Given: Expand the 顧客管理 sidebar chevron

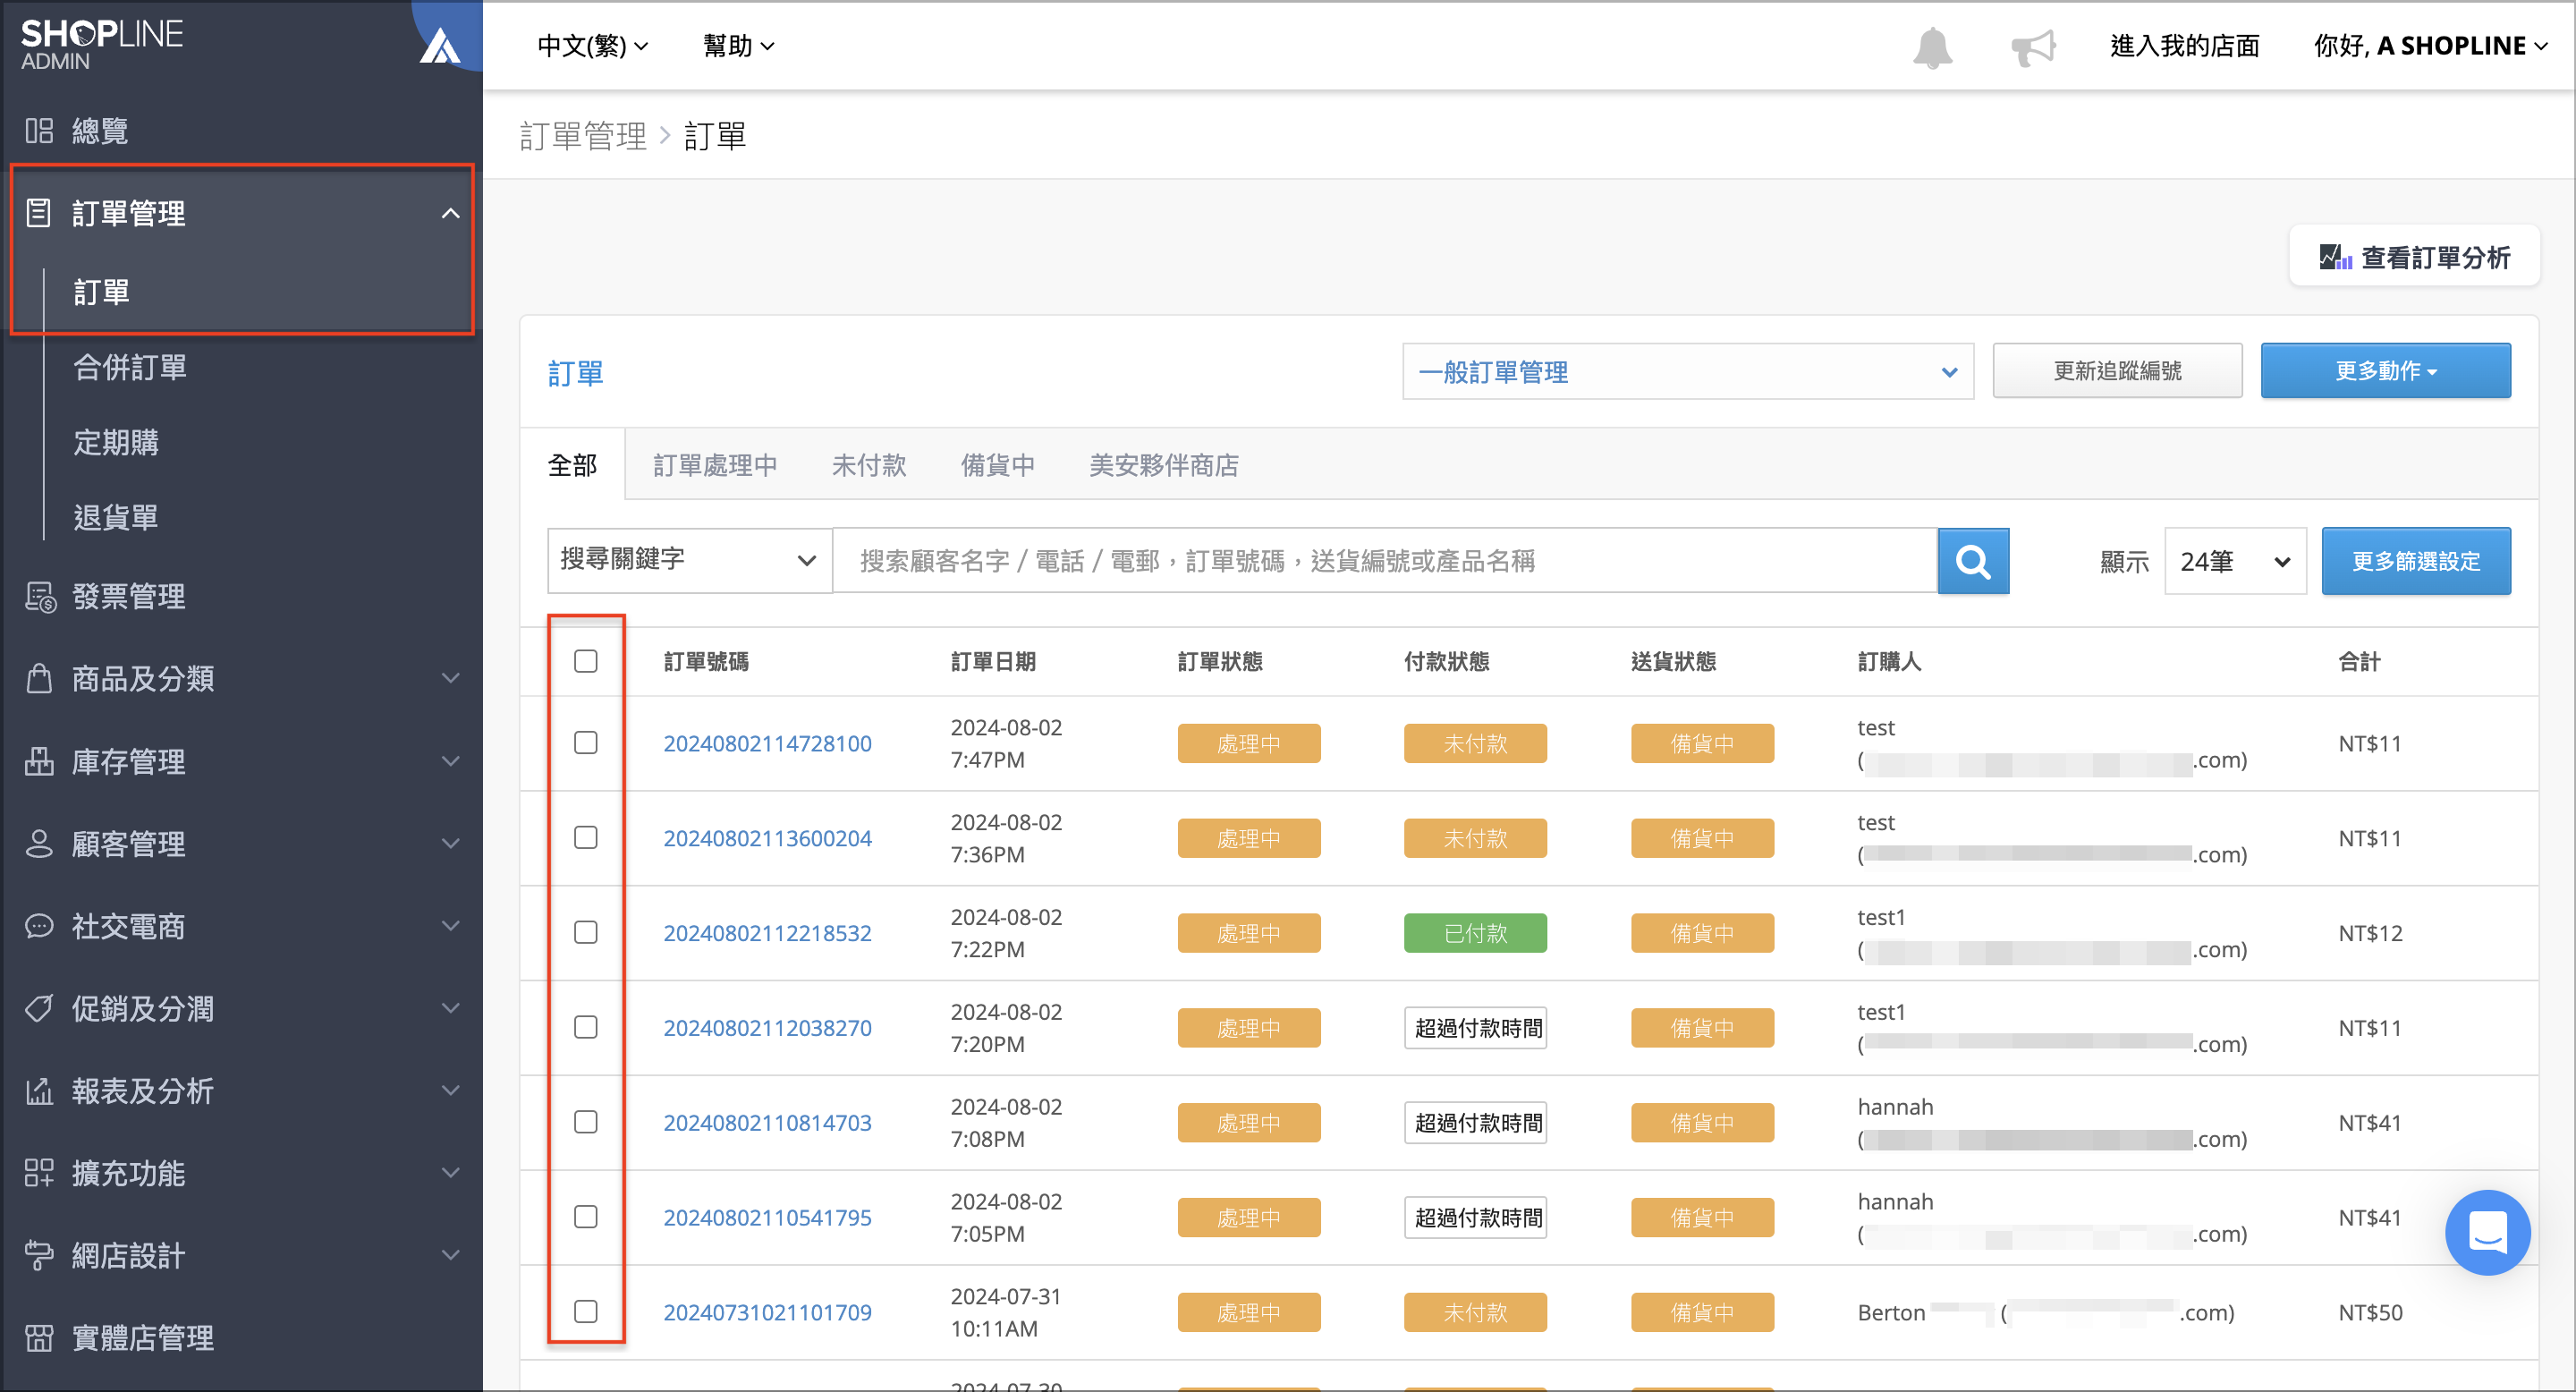Looking at the screenshot, I should coord(451,843).
